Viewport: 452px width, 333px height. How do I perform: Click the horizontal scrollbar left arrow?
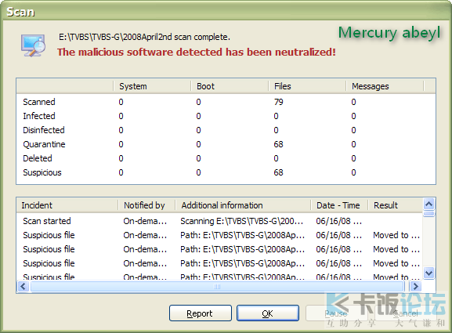click(x=23, y=287)
